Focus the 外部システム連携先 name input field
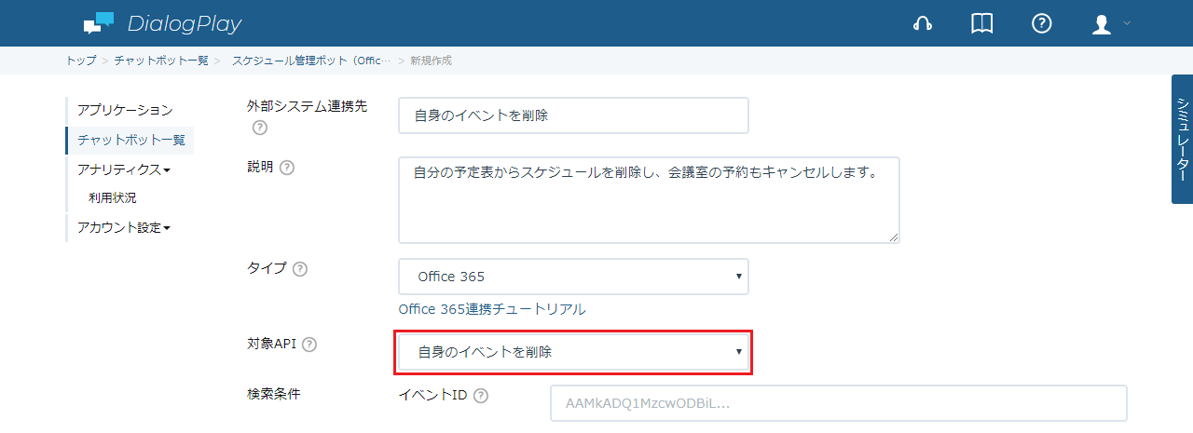1193x433 pixels. tap(573, 115)
